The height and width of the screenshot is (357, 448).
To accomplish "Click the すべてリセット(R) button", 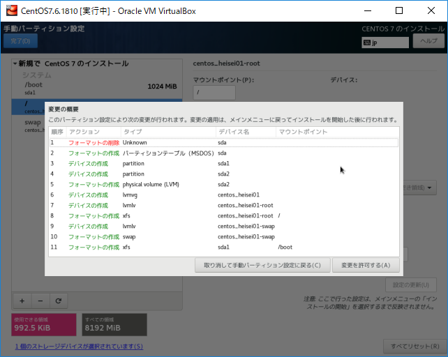I will coord(415,346).
